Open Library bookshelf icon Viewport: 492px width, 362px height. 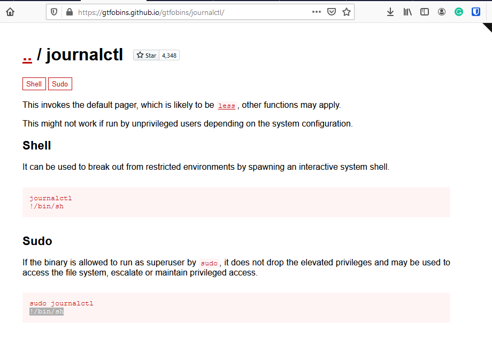click(x=408, y=12)
